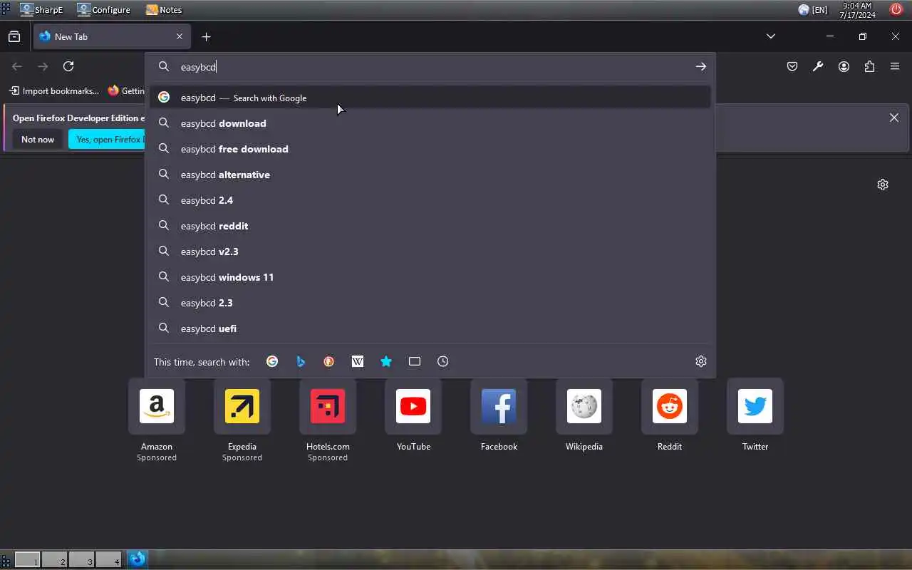
Task: Search this time with Wikipedia icon
Action: pos(358,361)
